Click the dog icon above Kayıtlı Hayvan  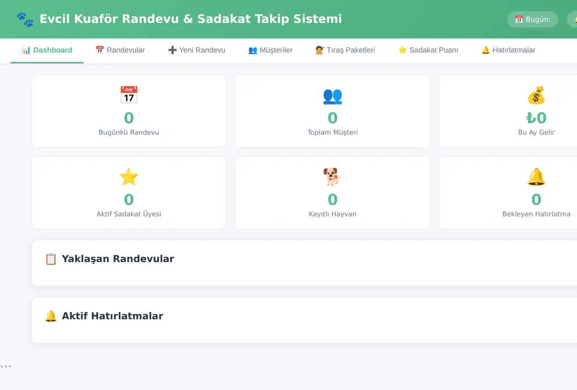(x=333, y=177)
